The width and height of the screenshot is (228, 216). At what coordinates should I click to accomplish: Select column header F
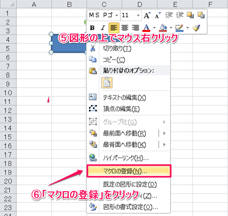210,4
